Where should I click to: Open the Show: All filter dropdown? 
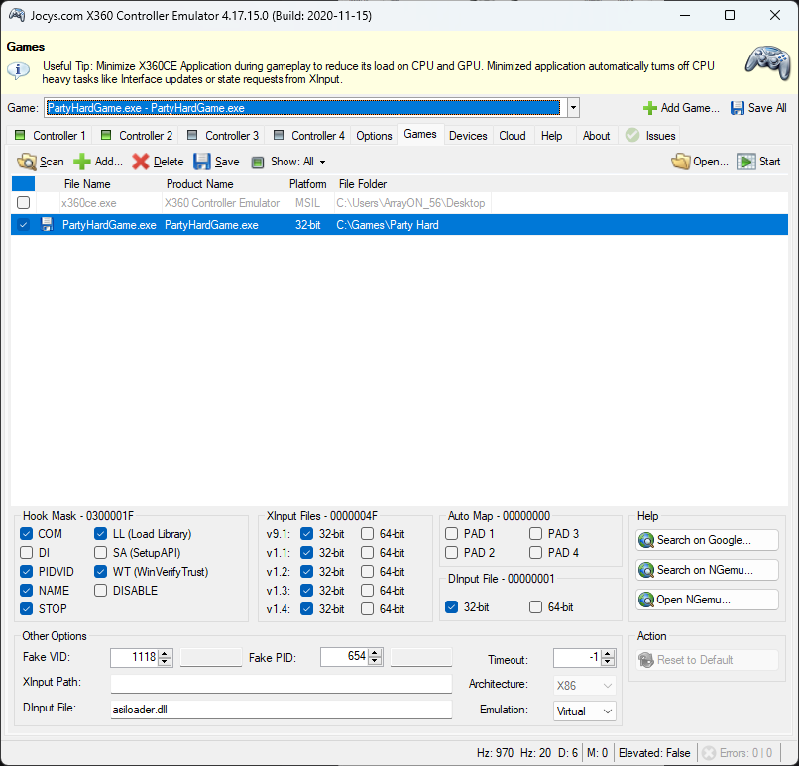322,162
